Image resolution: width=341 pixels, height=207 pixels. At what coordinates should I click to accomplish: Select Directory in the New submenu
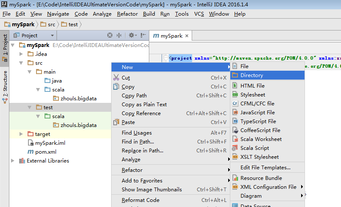268,75
